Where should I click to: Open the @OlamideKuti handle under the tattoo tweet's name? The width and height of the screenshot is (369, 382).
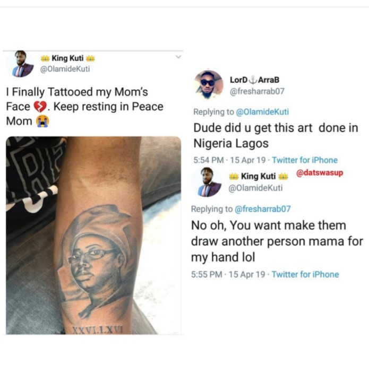pos(65,69)
